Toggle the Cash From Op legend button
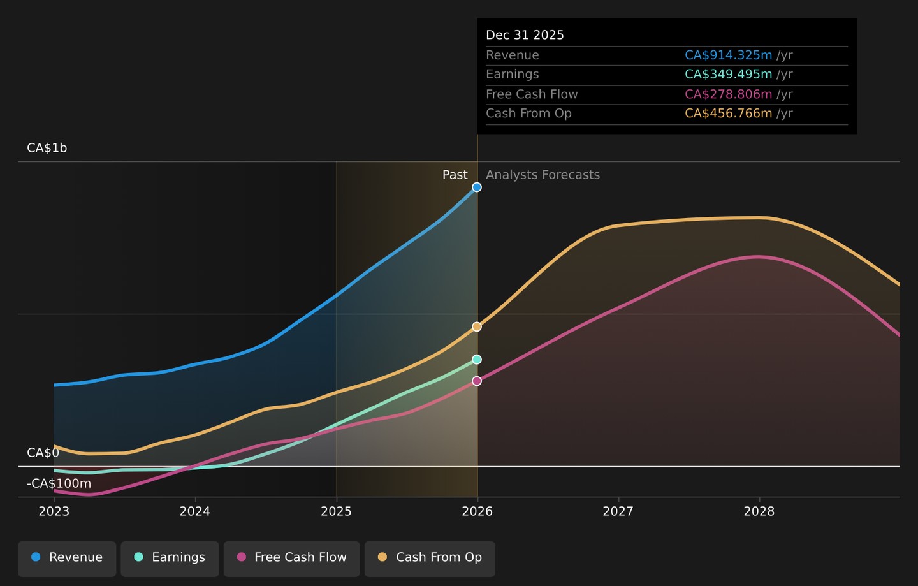The image size is (918, 586). [x=430, y=559]
